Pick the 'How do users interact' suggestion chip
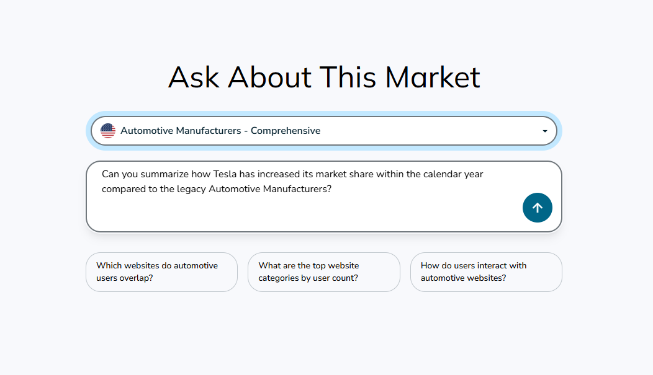The height and width of the screenshot is (375, 653). click(486, 271)
